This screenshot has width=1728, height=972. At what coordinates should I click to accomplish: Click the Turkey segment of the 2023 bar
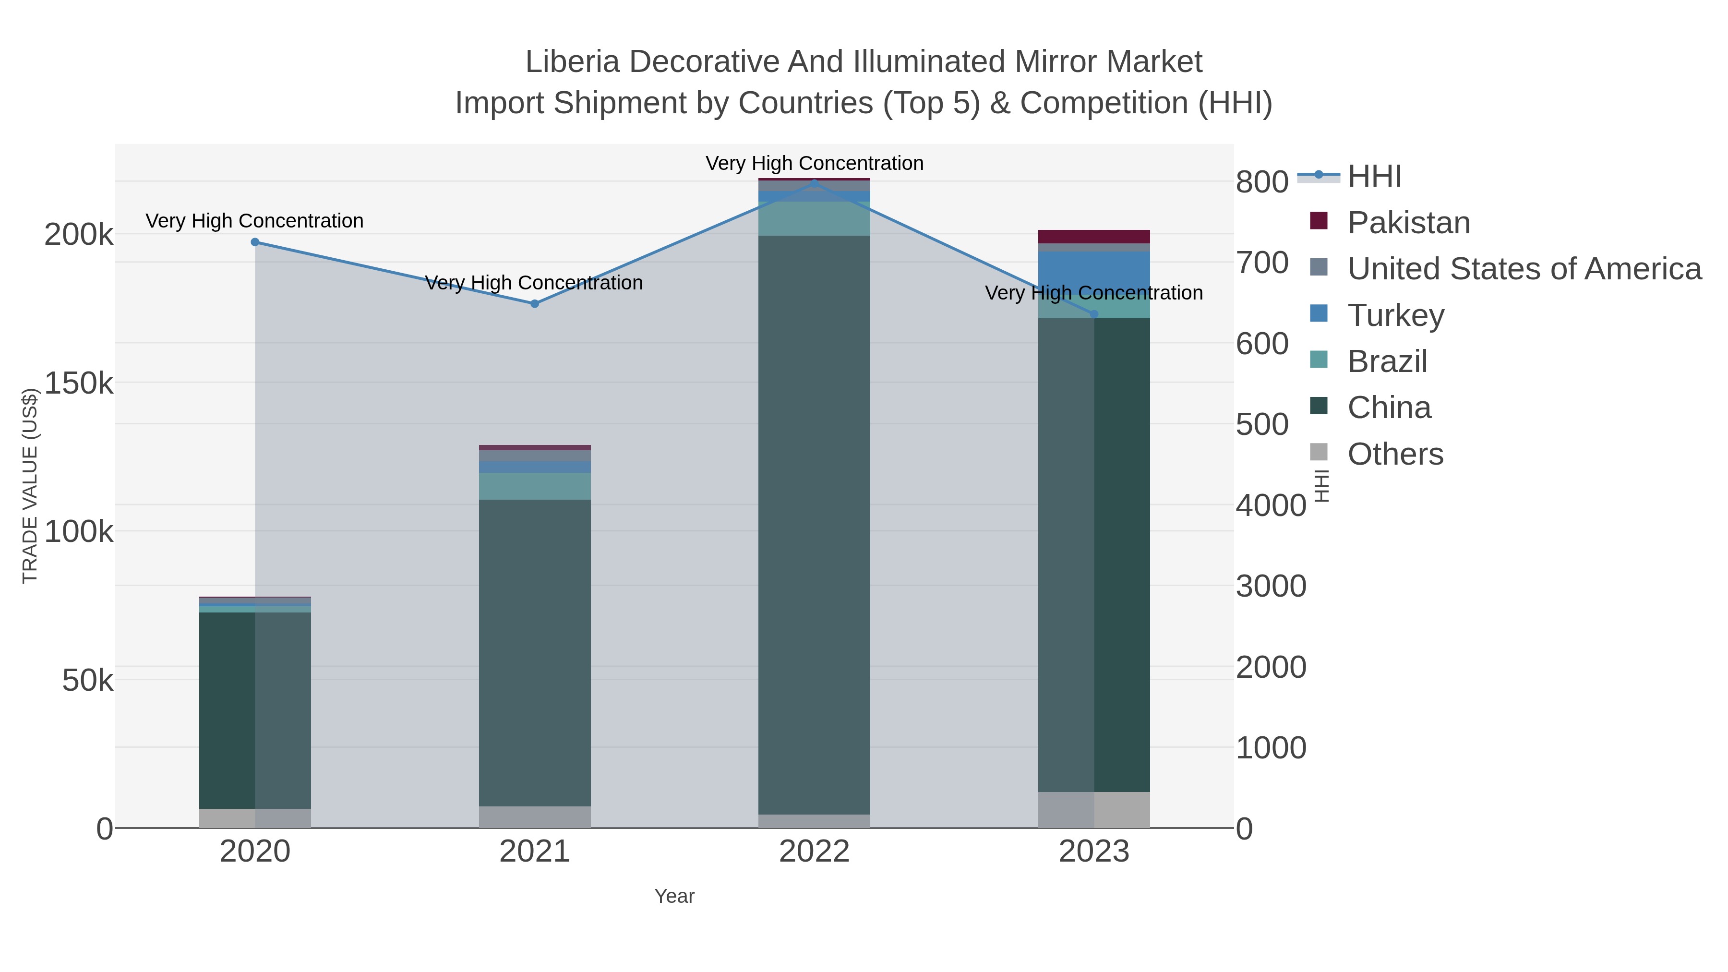tap(1094, 273)
